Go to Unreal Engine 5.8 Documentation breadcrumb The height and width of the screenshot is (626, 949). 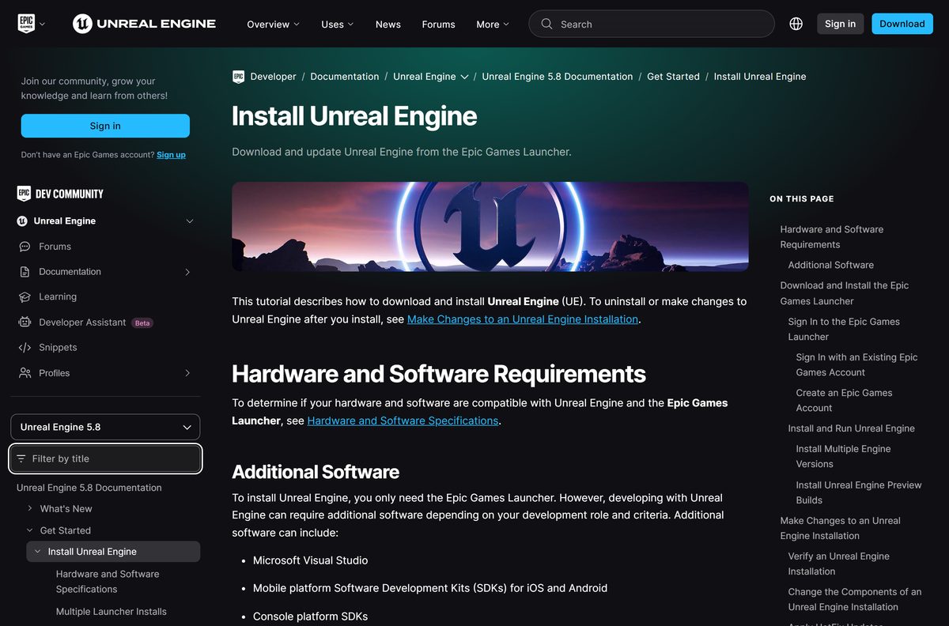tap(558, 77)
